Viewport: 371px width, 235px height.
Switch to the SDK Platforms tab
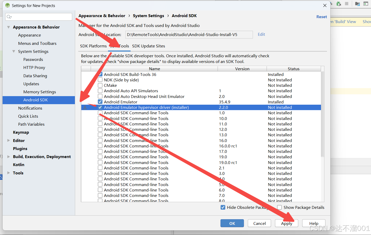(93, 46)
